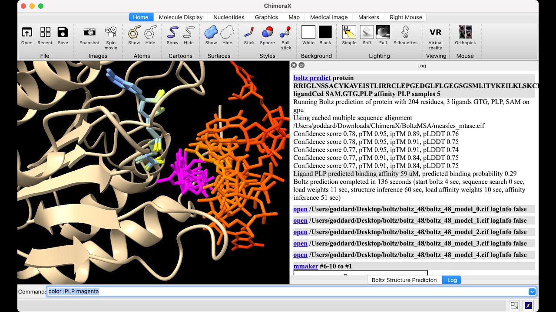
Task: Click the Command input field
Action: 287,292
